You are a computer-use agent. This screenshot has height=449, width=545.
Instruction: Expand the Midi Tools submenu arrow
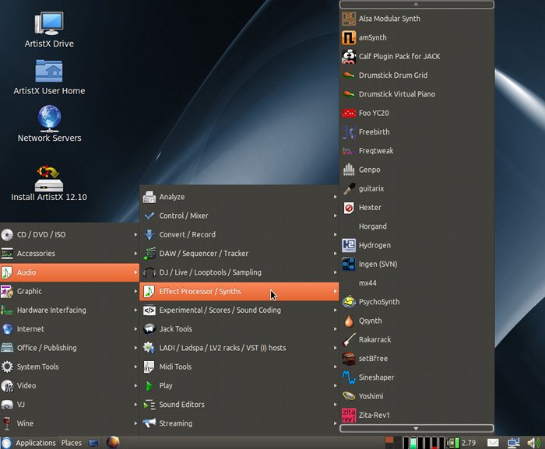coord(335,367)
